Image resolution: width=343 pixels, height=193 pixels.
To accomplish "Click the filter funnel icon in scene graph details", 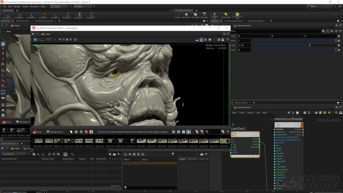I will tap(173, 154).
